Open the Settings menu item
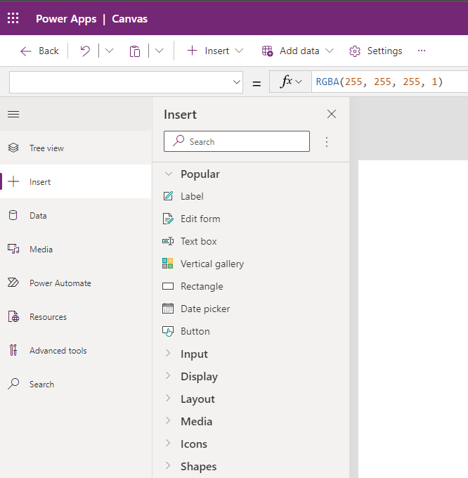Image resolution: width=468 pixels, height=478 pixels. 376,51
